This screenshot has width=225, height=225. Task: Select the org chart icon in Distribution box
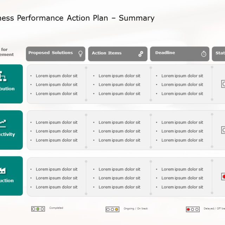pyautogui.click(x=3, y=76)
